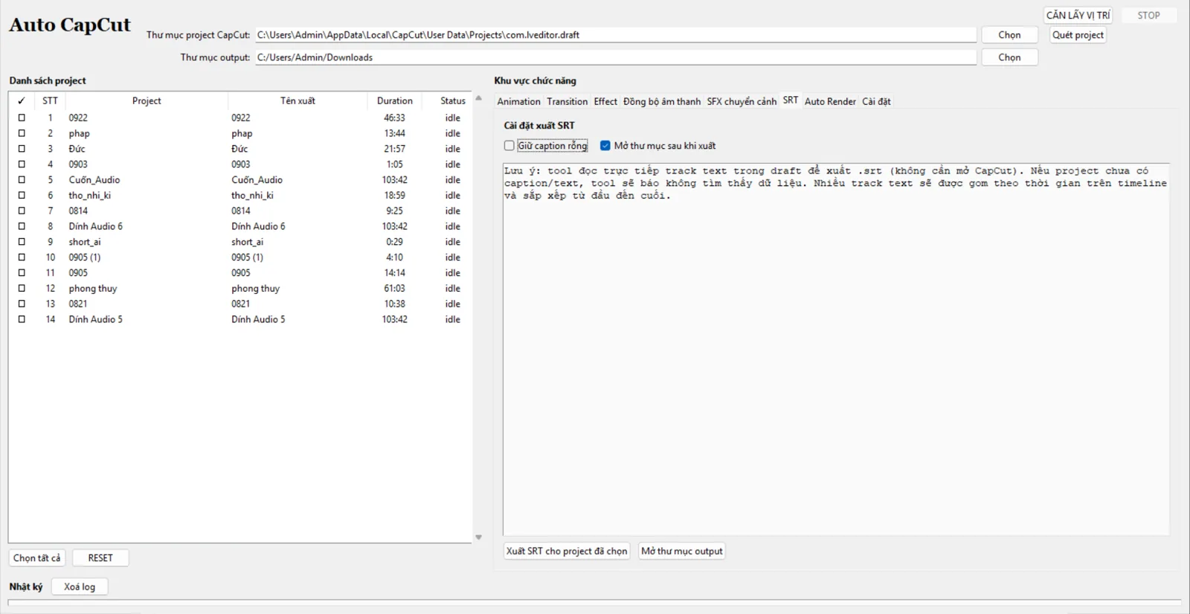Image resolution: width=1190 pixels, height=614 pixels.
Task: Click the RESET button
Action: 100,558
